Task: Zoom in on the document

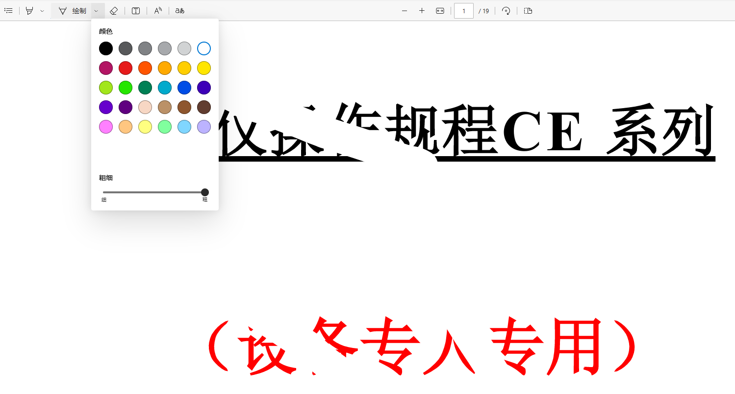Action: pyautogui.click(x=422, y=10)
